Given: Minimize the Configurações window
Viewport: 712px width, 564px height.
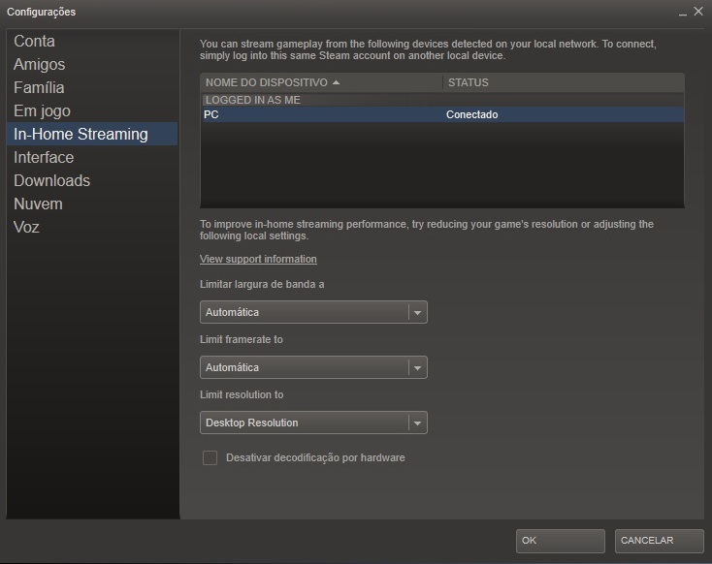Looking at the screenshot, I should tap(683, 13).
